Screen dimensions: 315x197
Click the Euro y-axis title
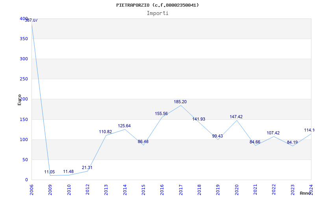click(x=20, y=99)
